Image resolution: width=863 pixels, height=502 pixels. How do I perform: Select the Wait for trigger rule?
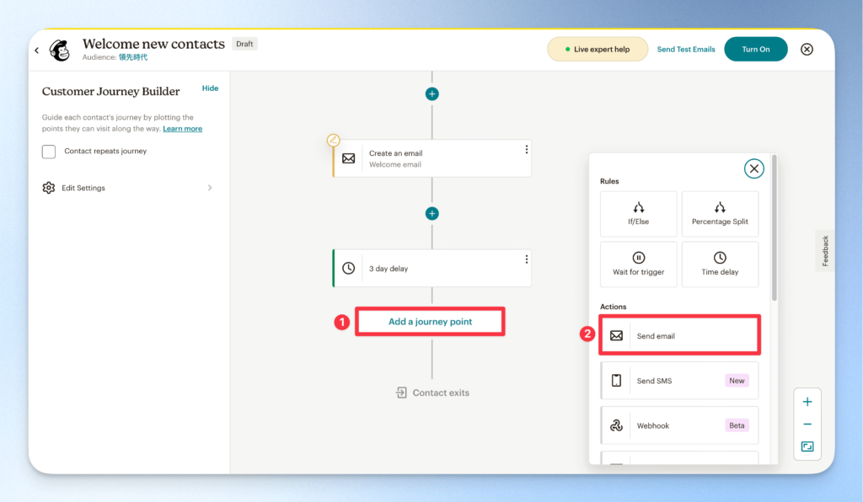tap(639, 264)
